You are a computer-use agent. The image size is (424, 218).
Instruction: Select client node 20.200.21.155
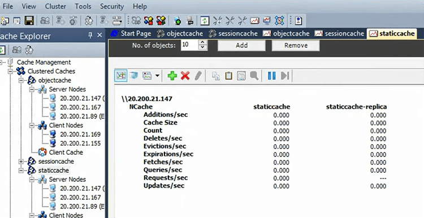pyautogui.click(x=80, y=143)
